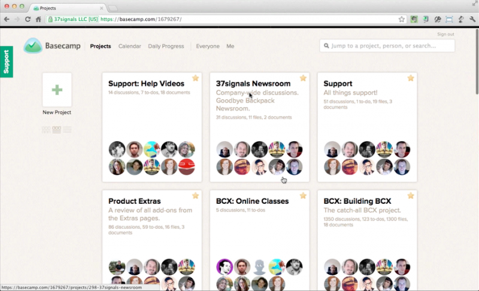Go to the Daily Progress tab

click(166, 46)
